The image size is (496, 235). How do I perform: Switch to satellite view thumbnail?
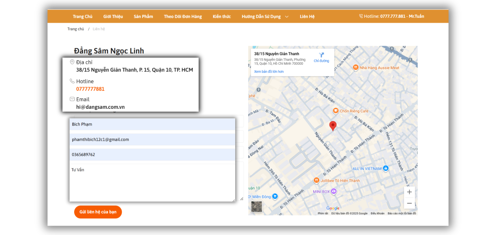[256, 206]
